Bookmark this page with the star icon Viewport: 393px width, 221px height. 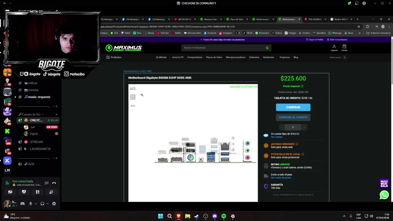tap(359, 27)
